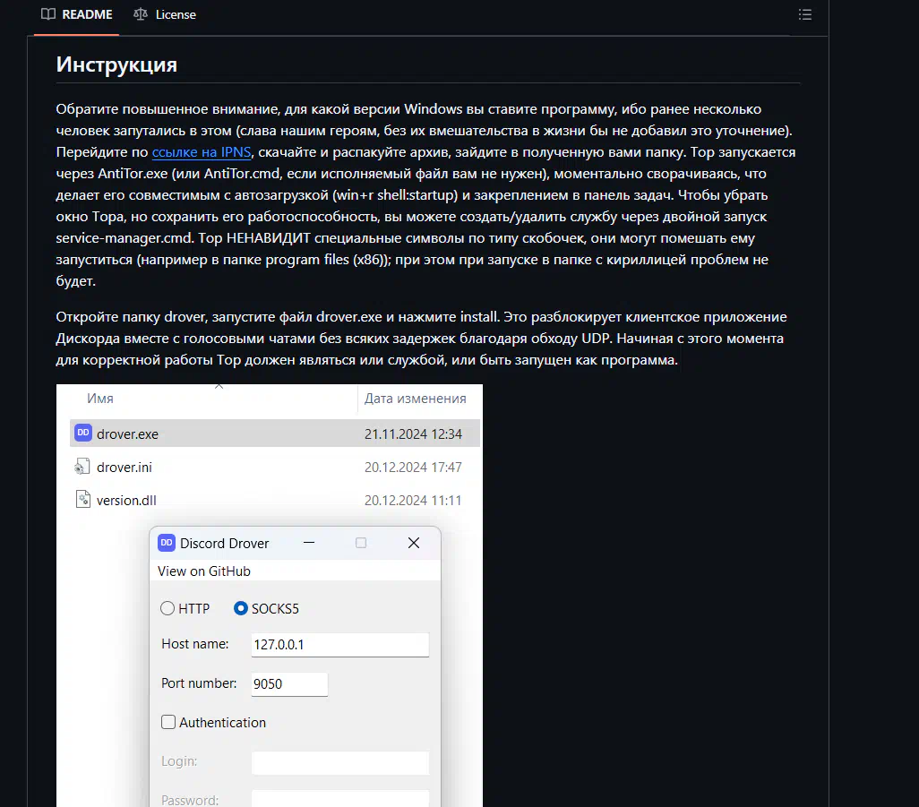The image size is (919, 807).
Task: Click the Дата изменения column header
Action: click(x=416, y=399)
